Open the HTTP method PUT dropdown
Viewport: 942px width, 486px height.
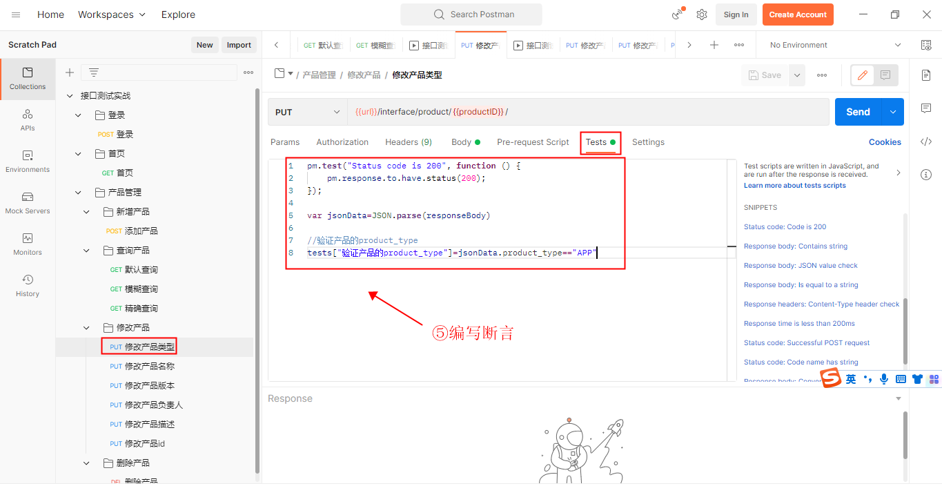coord(307,112)
